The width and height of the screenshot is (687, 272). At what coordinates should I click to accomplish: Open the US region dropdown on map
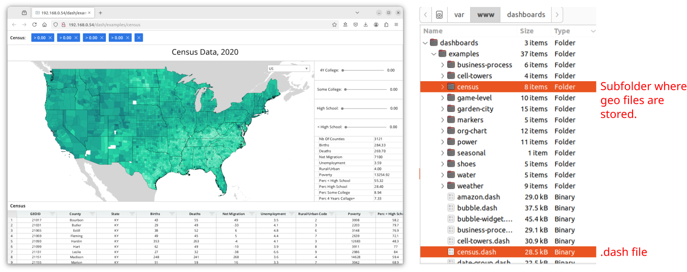point(289,69)
